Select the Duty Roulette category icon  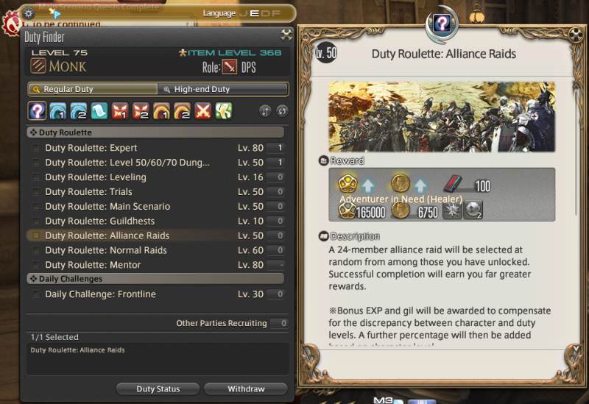tap(38, 111)
